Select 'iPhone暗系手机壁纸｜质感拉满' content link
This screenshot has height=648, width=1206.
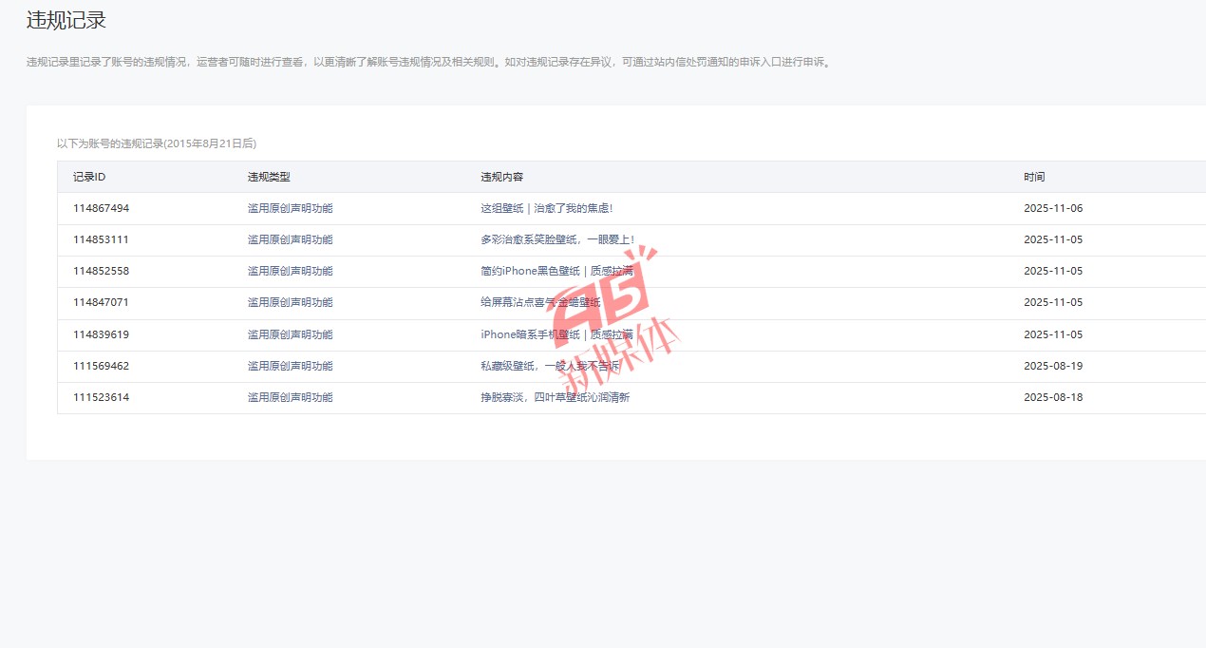556,334
